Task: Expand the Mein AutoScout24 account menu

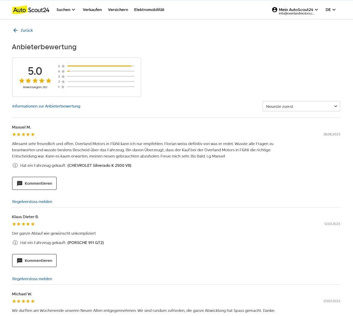Action: pos(298,9)
